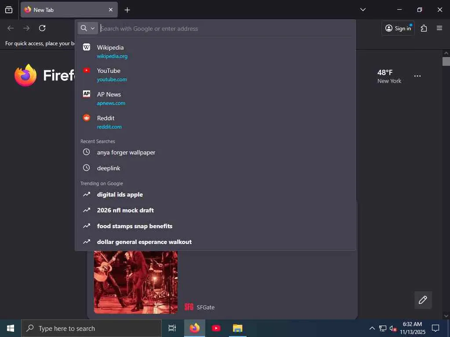Screen dimensions: 450x337
Task: Open the Windows Start menu
Action: [x=11, y=328]
